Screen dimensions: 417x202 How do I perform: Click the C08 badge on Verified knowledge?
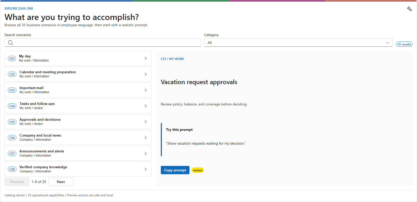point(12,169)
